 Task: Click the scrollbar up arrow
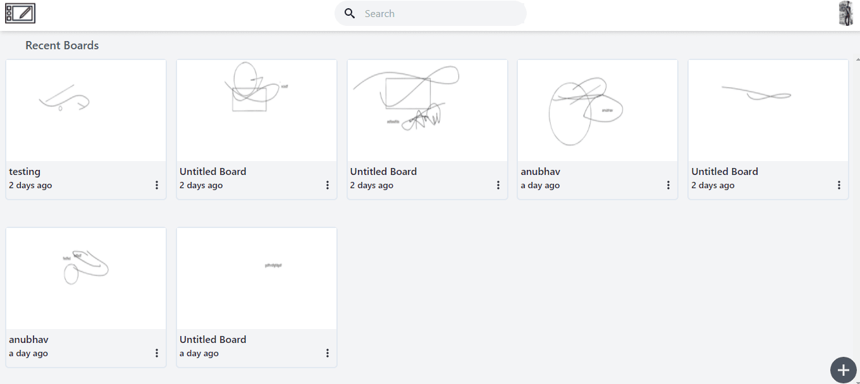point(857,59)
